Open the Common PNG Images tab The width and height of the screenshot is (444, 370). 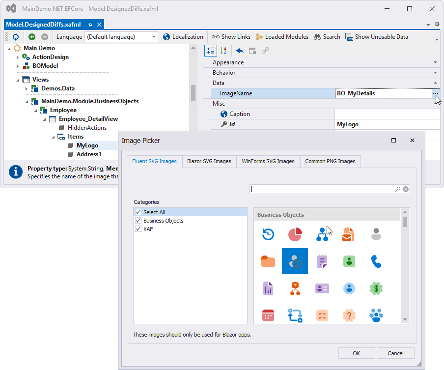click(x=331, y=161)
